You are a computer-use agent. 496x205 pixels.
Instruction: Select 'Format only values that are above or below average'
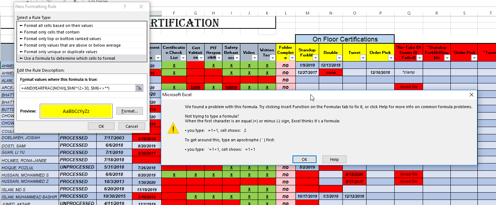(82, 45)
